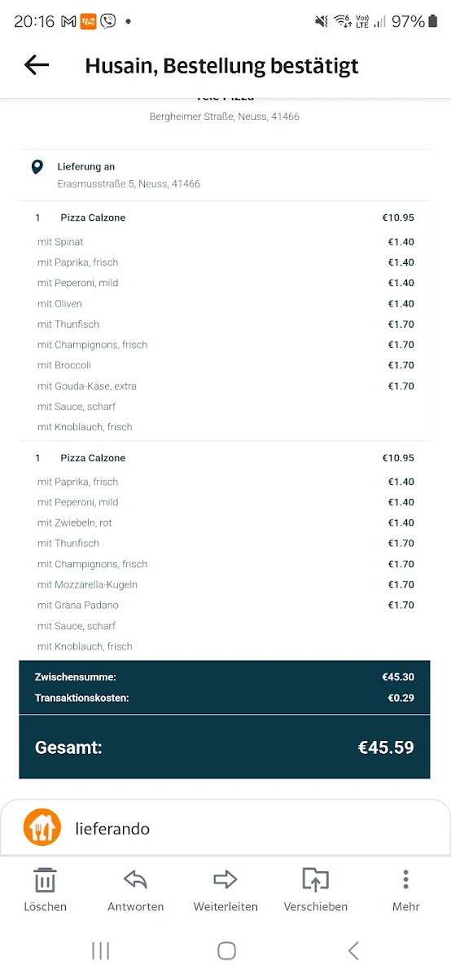This screenshot has height=978, width=451.
Task: Select the first Pizza Calzone item
Action: (225, 218)
